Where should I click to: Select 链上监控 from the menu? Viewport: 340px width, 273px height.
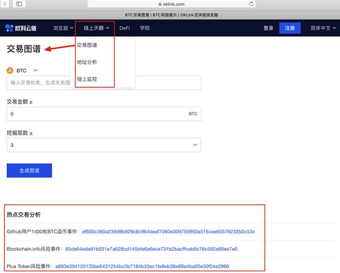[87, 79]
